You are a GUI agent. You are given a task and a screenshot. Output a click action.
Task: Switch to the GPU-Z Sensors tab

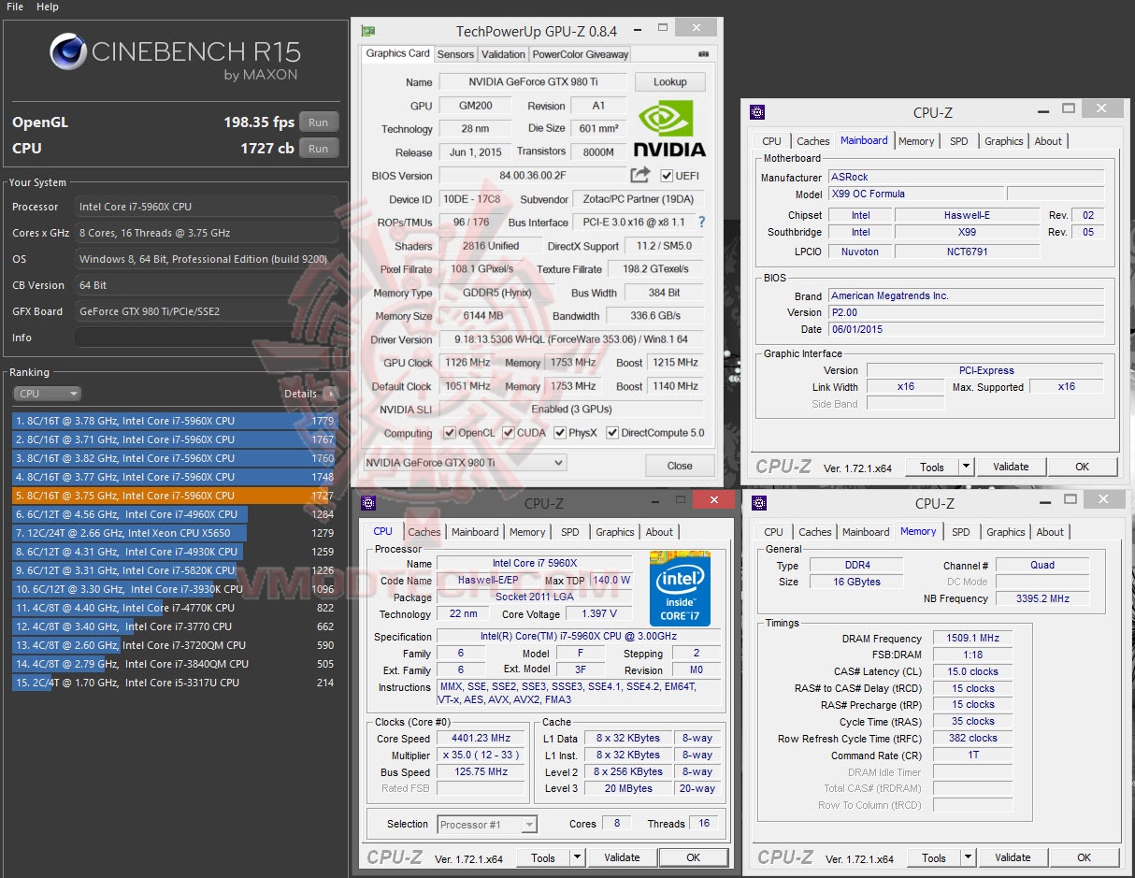455,54
